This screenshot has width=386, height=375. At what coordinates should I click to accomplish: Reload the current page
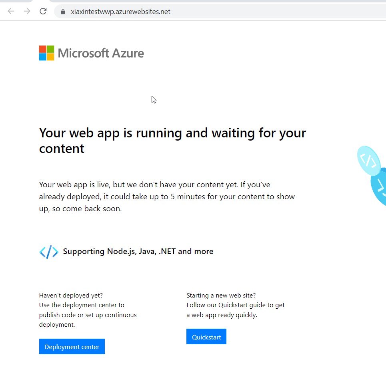43,11
